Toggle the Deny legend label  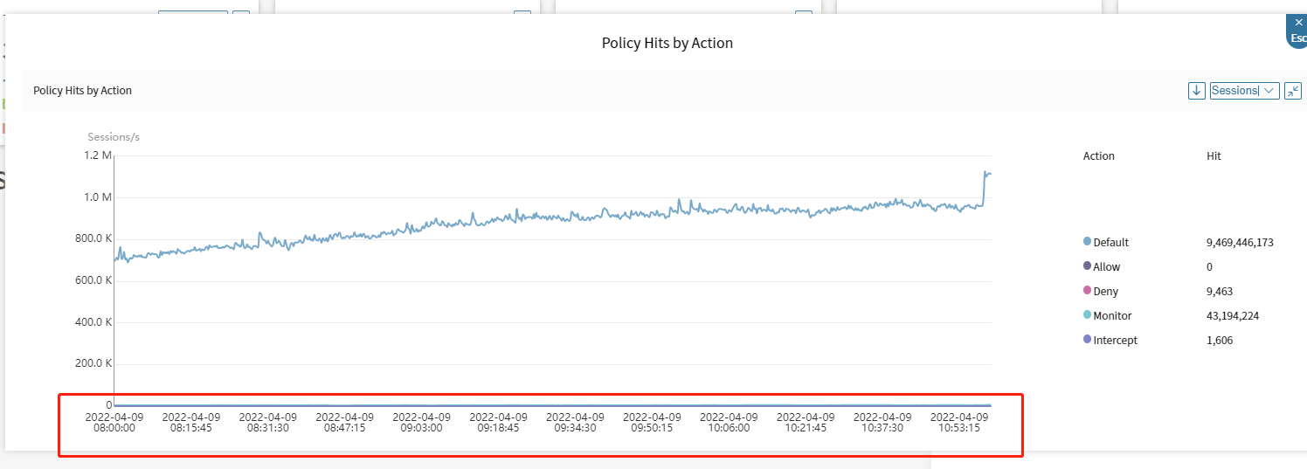(x=1105, y=292)
